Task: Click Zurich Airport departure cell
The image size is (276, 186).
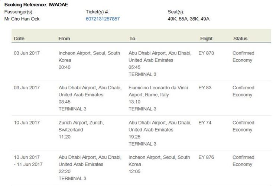Action: tap(81, 126)
